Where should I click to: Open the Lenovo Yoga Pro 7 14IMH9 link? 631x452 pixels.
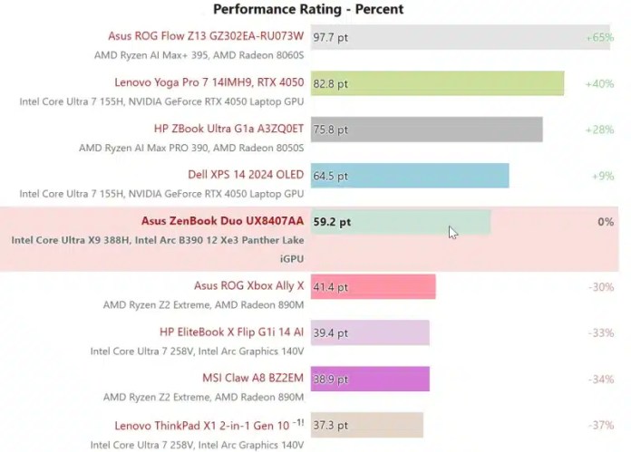point(209,83)
